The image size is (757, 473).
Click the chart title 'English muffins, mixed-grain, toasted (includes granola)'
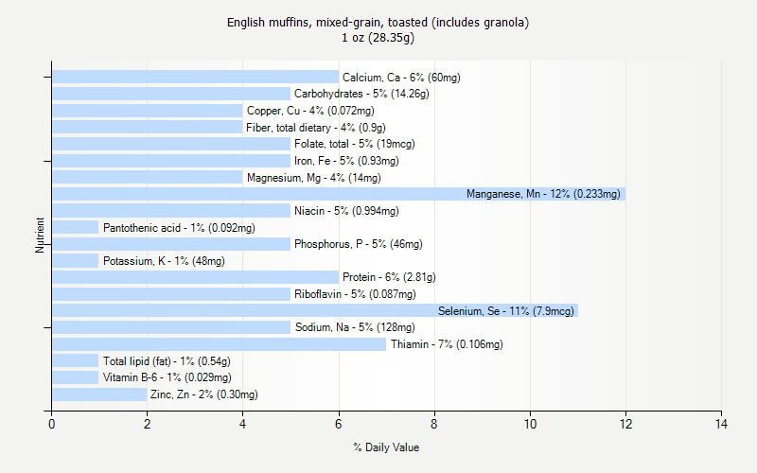(x=378, y=22)
